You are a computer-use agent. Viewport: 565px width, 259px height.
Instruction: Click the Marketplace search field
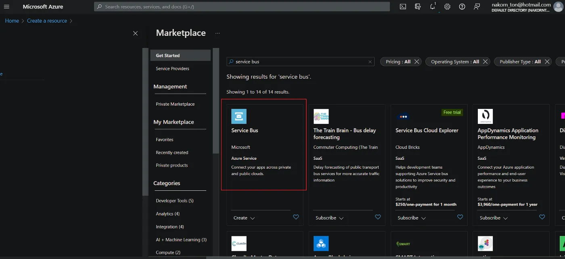pyautogui.click(x=300, y=62)
